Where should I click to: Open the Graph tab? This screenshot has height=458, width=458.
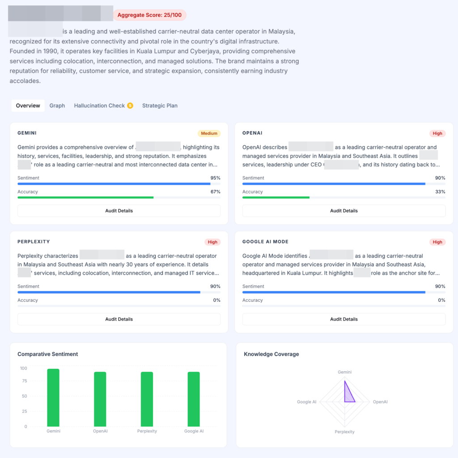(57, 106)
